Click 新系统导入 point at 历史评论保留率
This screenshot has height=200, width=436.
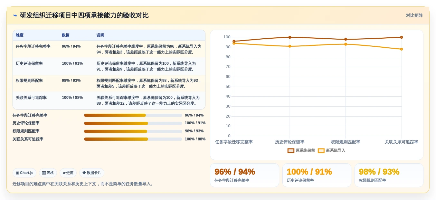290,46
